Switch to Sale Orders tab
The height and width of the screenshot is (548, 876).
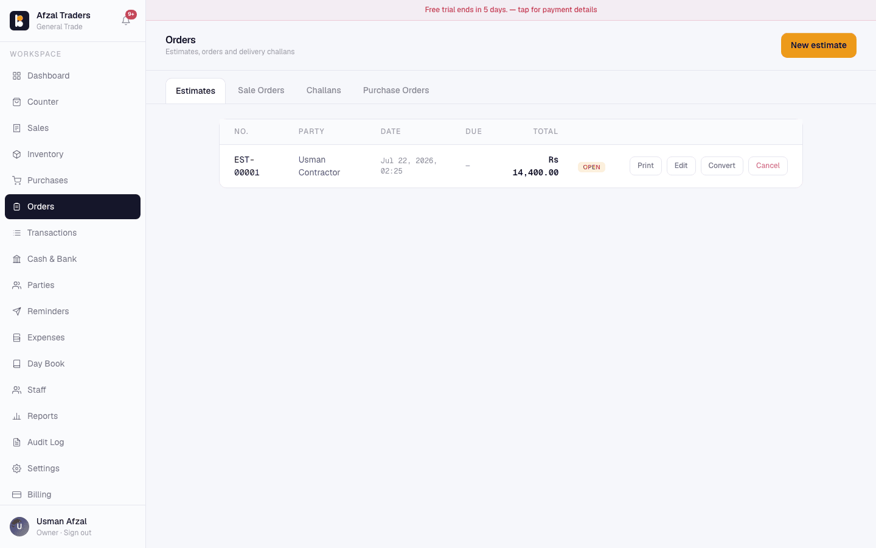tap(261, 90)
